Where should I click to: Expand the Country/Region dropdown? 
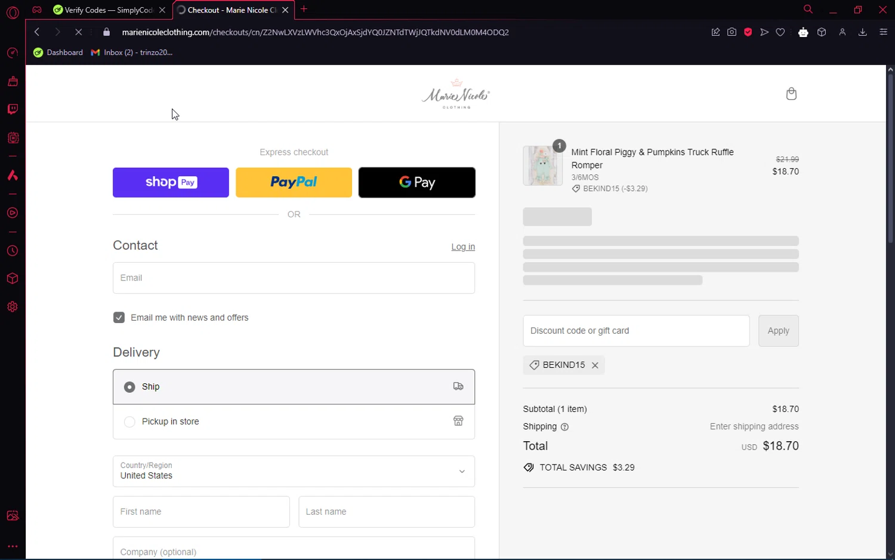pos(294,471)
